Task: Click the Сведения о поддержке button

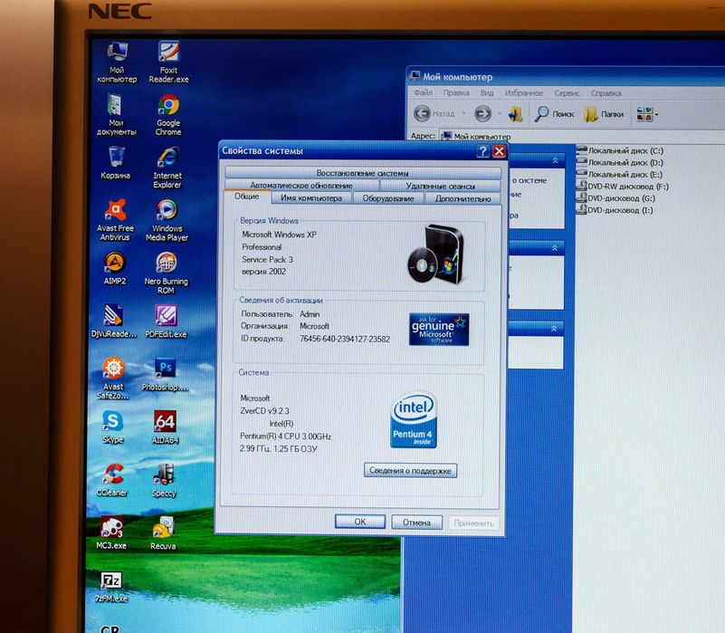Action: (410, 470)
